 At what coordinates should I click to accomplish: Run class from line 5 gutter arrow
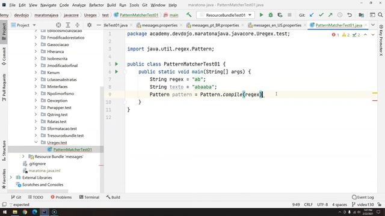pos(117,64)
